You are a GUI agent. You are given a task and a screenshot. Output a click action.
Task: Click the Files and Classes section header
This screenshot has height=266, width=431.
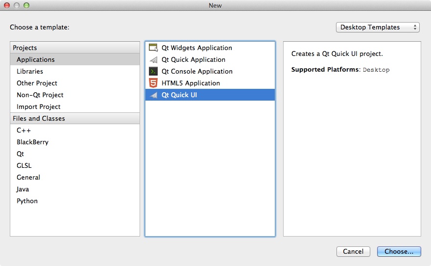pyautogui.click(x=75, y=118)
